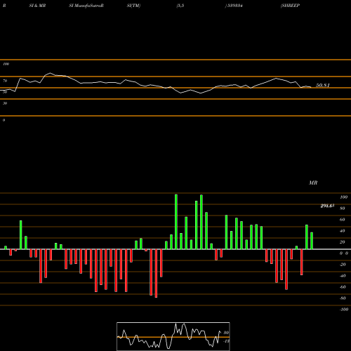Click the RSI line peak near the 70 level
351x351 pixels.
(50, 73)
